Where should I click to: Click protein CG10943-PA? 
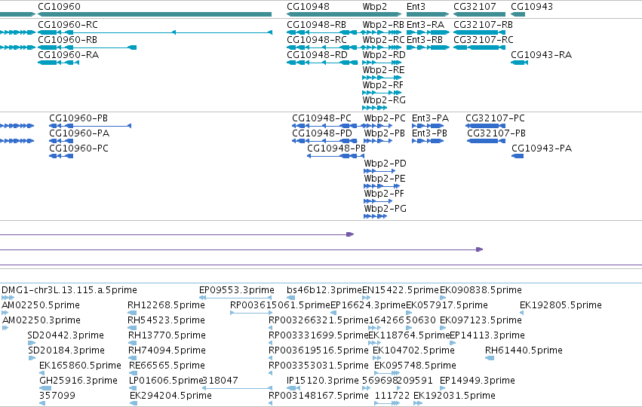[x=518, y=156]
